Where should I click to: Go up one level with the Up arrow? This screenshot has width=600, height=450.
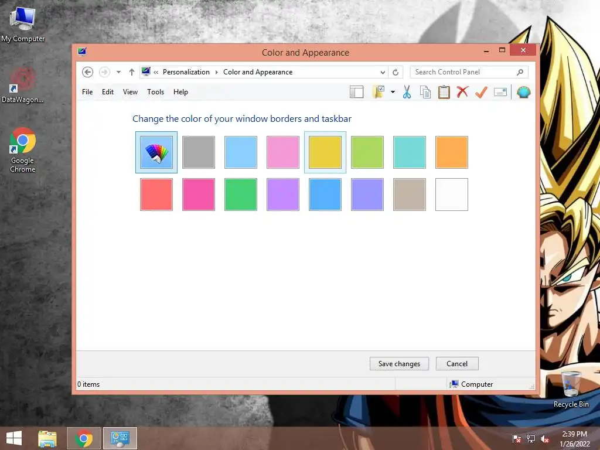tap(132, 72)
